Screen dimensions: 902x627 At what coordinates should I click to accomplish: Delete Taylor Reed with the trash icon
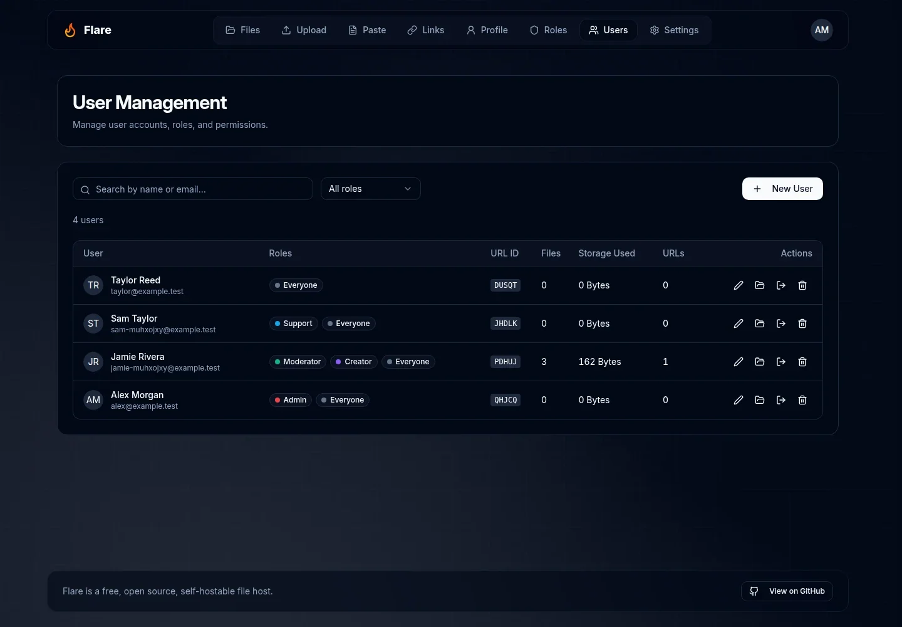(x=802, y=285)
